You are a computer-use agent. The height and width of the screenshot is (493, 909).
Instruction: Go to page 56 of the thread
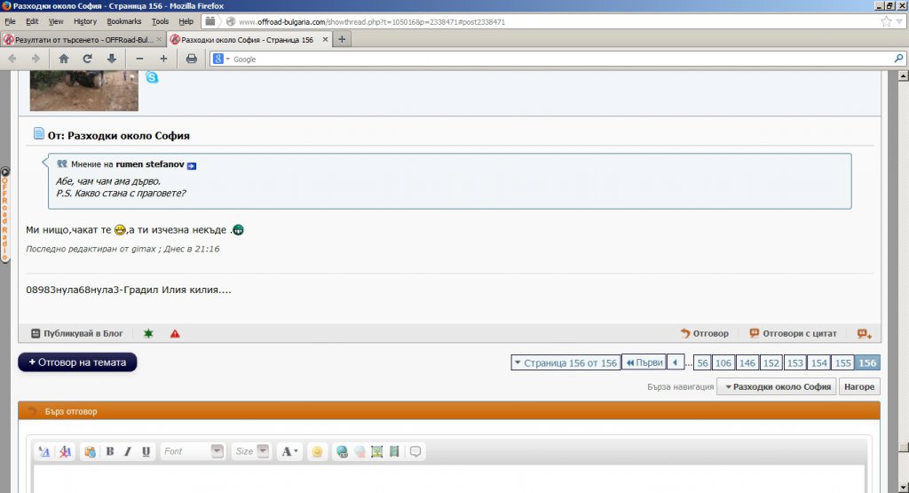click(702, 362)
